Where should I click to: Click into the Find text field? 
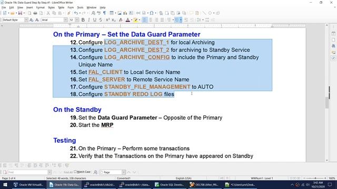point(28,172)
